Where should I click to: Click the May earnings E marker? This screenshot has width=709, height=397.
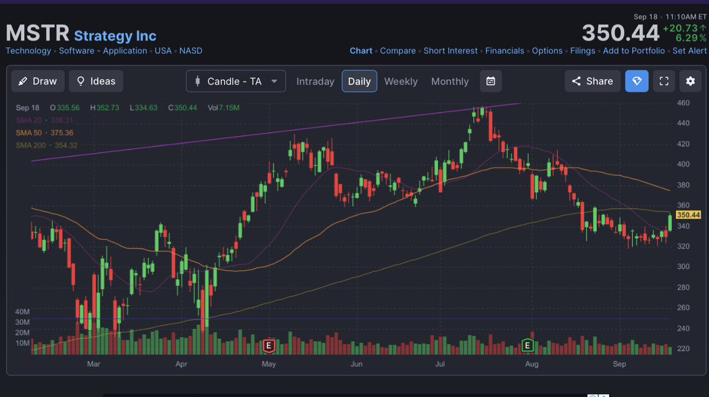point(269,346)
